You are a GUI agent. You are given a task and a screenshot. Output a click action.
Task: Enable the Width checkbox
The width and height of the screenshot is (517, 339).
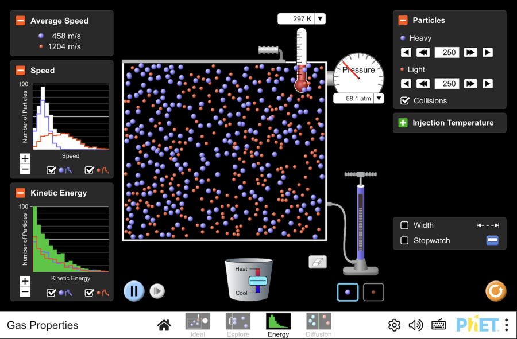(x=405, y=225)
